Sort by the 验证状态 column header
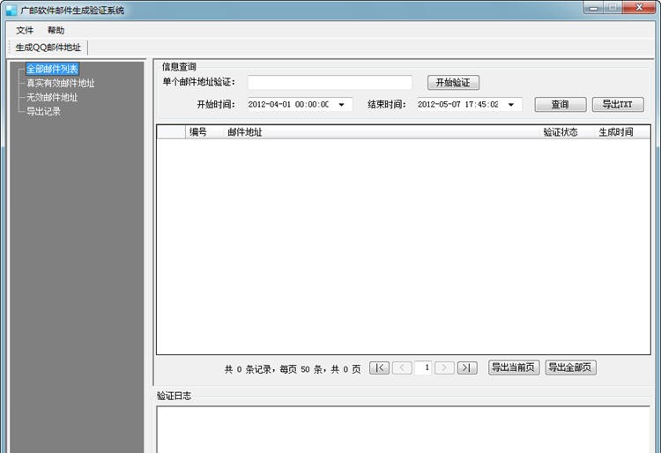Screen dimensions: 661x453 click(x=567, y=132)
